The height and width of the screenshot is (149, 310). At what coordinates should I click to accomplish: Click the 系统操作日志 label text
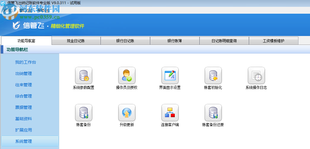pyautogui.click(x=256, y=88)
